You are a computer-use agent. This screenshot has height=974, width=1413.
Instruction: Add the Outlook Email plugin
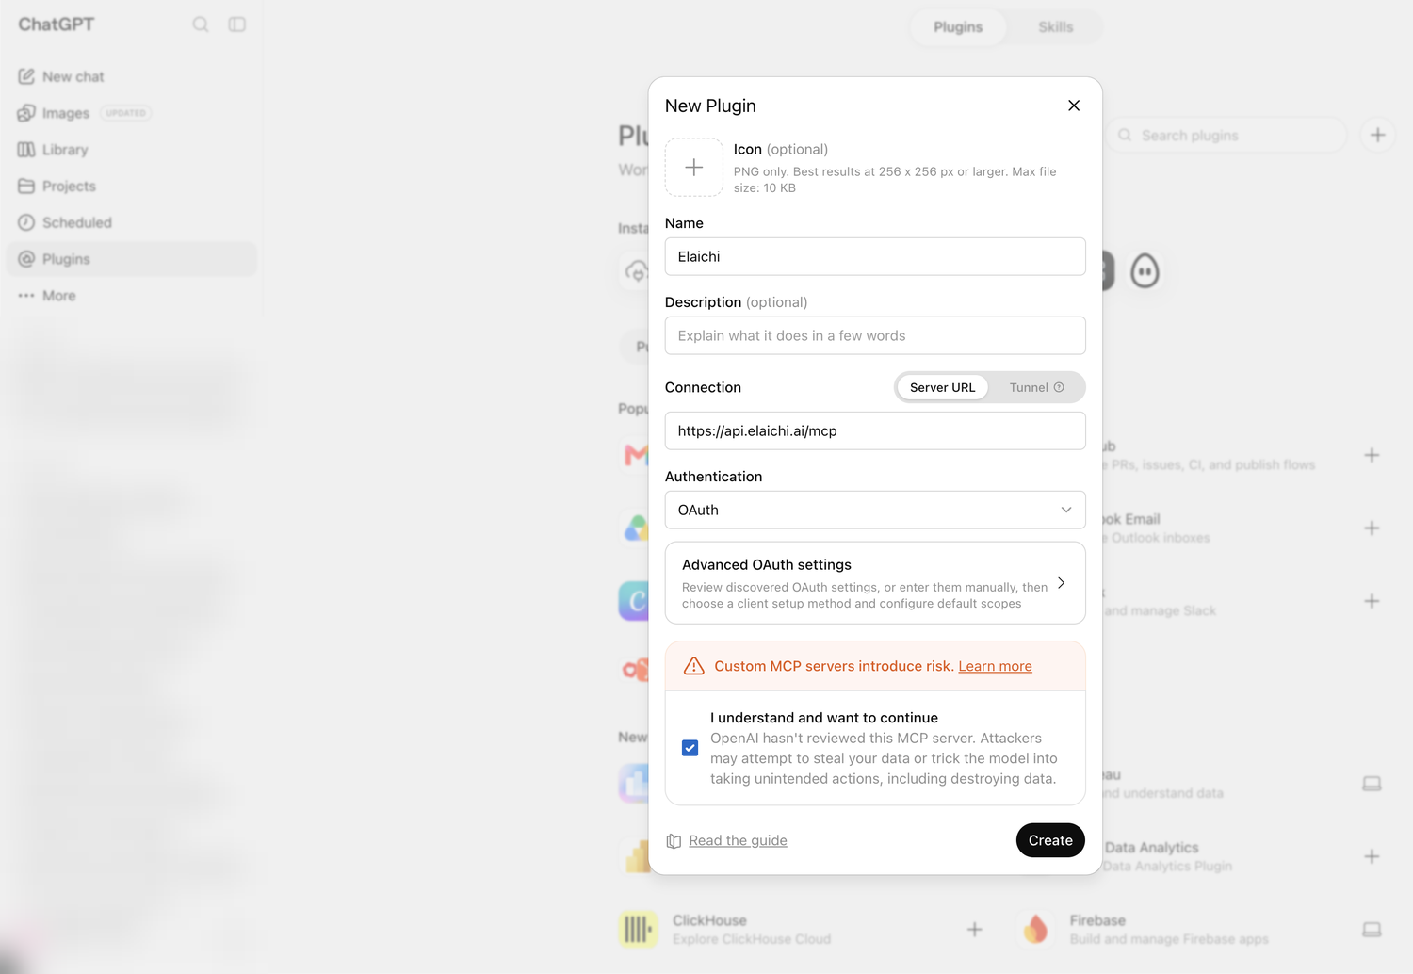[1372, 528]
